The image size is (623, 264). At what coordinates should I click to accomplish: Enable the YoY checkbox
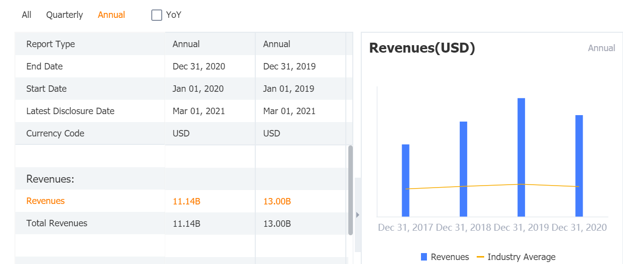(157, 15)
